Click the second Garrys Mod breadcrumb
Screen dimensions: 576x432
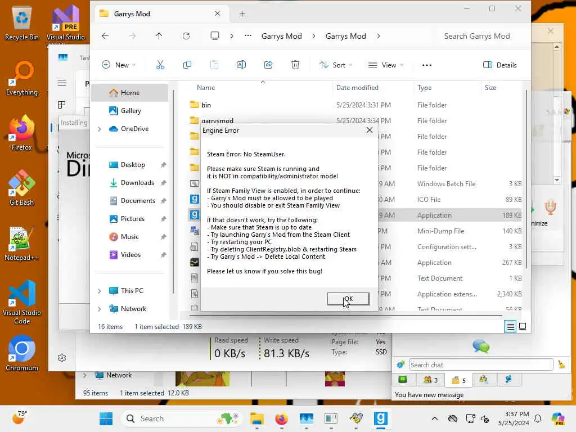pyautogui.click(x=346, y=36)
